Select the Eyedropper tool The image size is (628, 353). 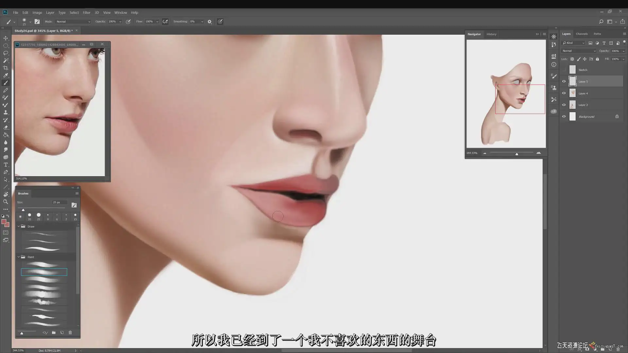(x=6, y=76)
